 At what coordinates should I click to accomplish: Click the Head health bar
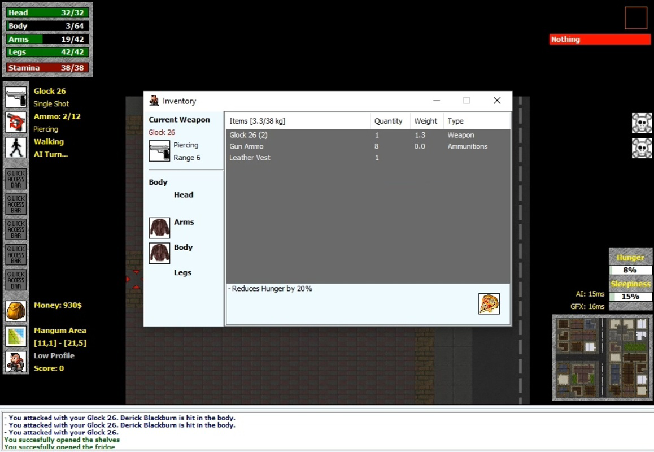pyautogui.click(x=47, y=12)
